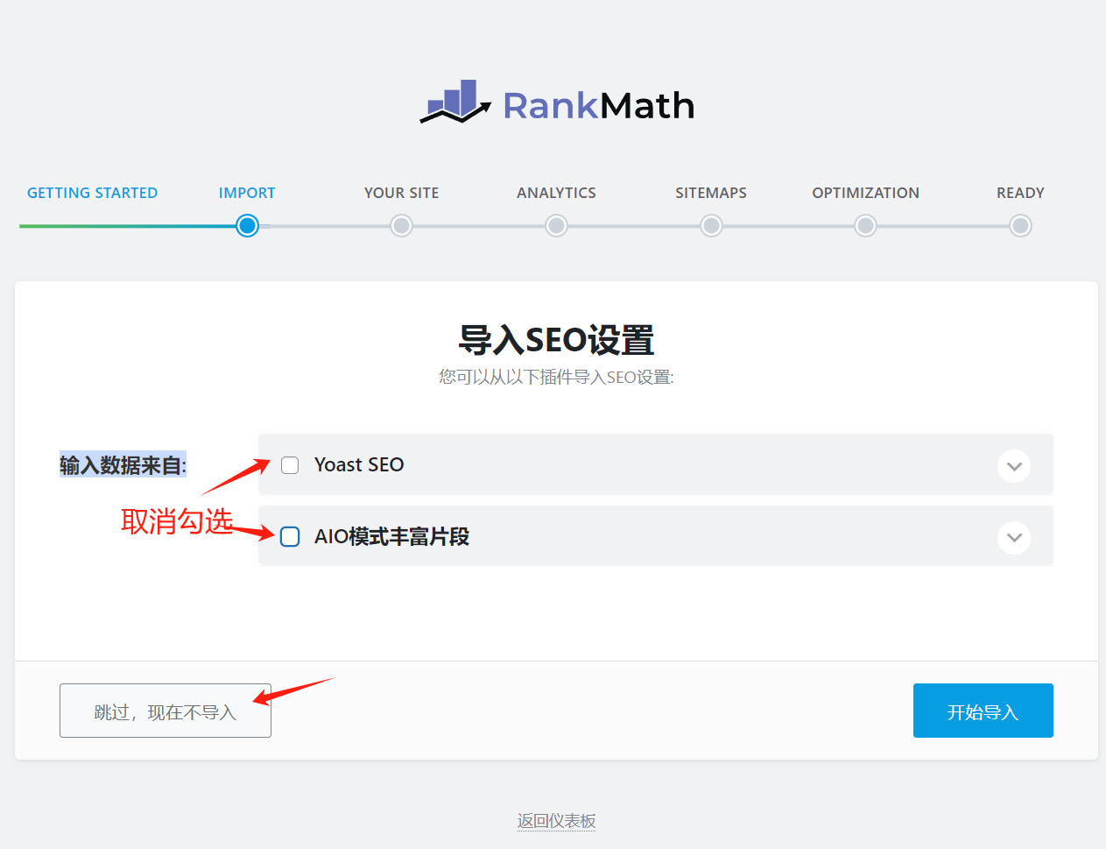1106x849 pixels.
Task: Click the active Import progress dot
Action: tap(248, 226)
